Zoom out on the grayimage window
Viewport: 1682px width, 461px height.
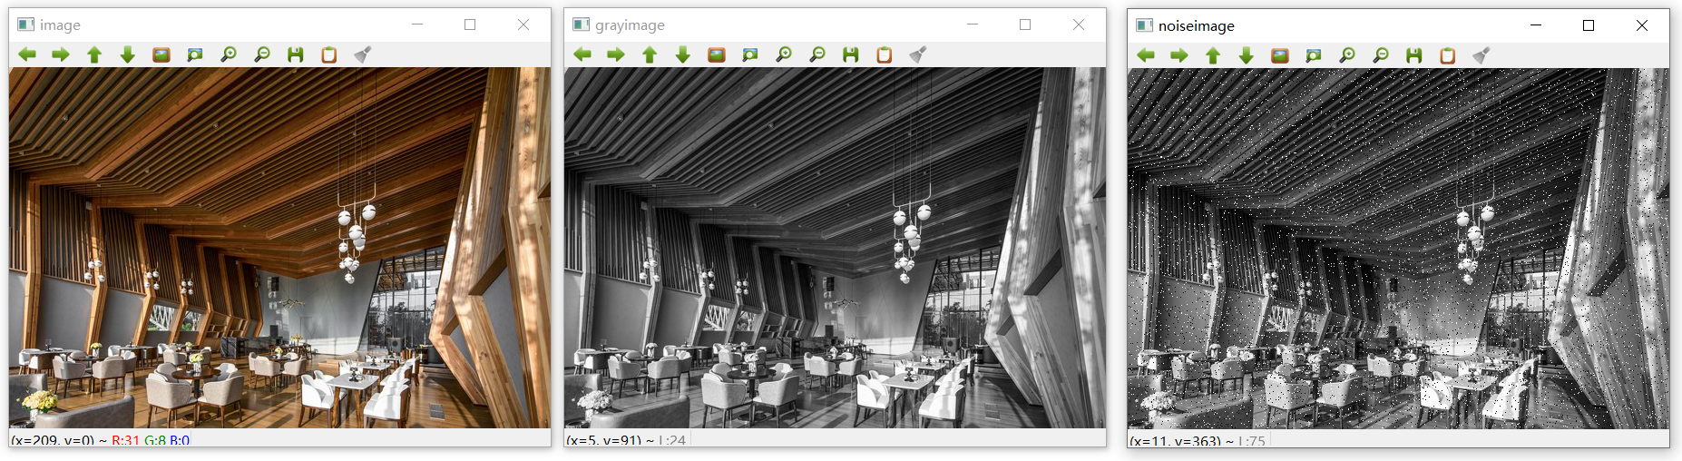[817, 54]
